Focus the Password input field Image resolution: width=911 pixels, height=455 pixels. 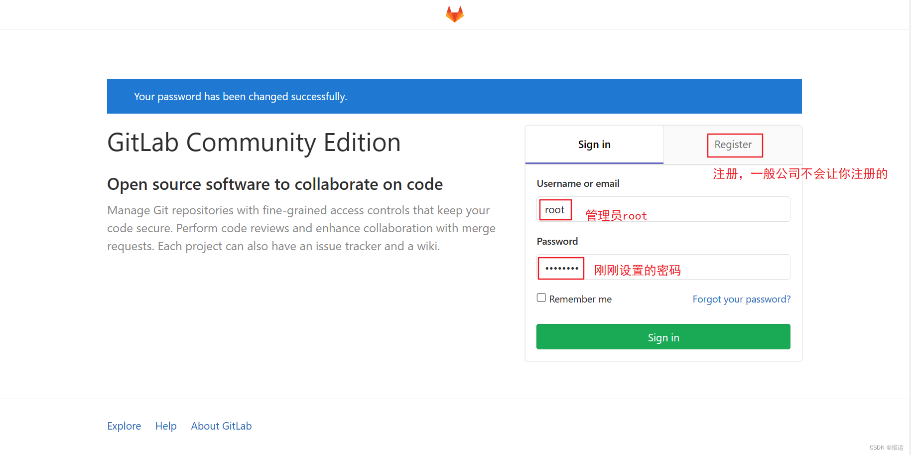click(x=663, y=267)
